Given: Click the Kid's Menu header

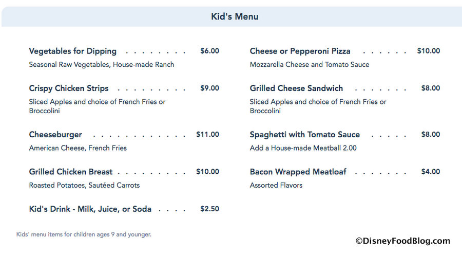Looking at the screenshot, I should pyautogui.click(x=235, y=16).
